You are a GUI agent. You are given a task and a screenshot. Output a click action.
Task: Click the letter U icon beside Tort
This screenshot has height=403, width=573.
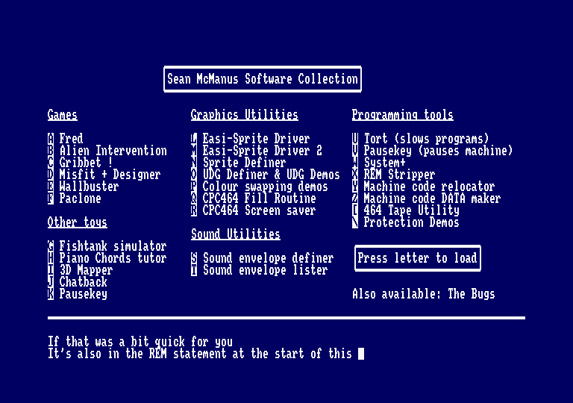(355, 139)
